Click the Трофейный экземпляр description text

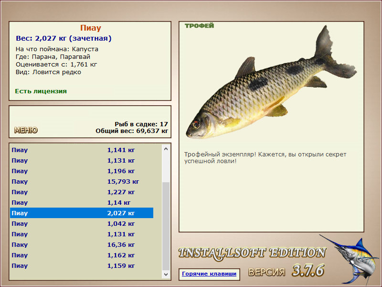click(265, 158)
